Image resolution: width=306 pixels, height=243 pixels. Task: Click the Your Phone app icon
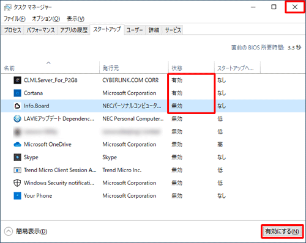tap(17, 196)
